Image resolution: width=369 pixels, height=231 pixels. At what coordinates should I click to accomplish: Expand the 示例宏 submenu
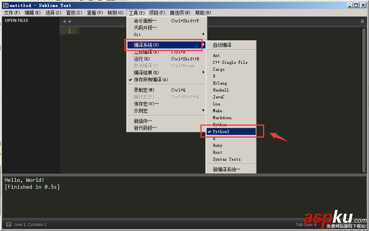coord(166,111)
